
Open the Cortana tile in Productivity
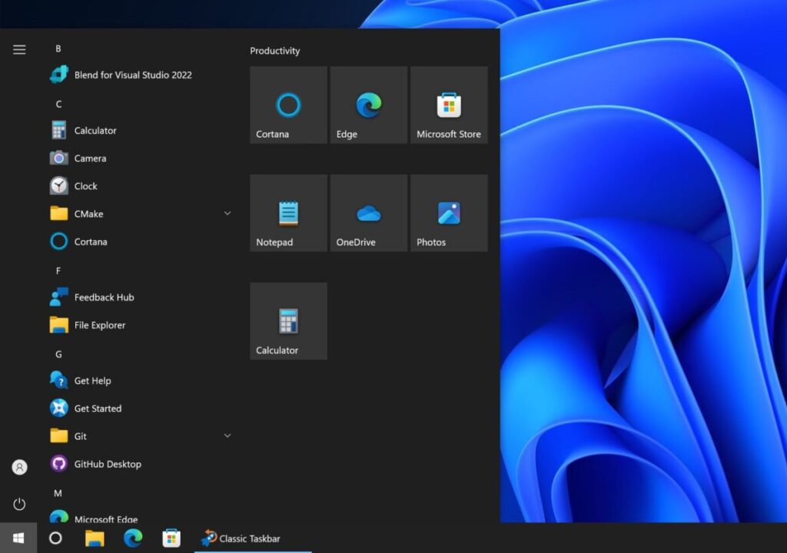[287, 105]
